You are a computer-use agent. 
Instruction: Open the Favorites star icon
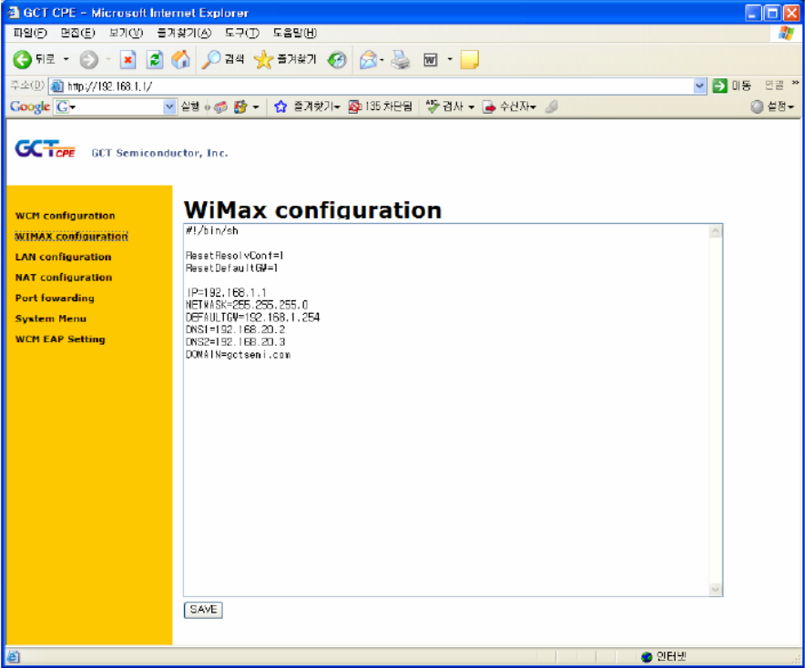[x=263, y=59]
